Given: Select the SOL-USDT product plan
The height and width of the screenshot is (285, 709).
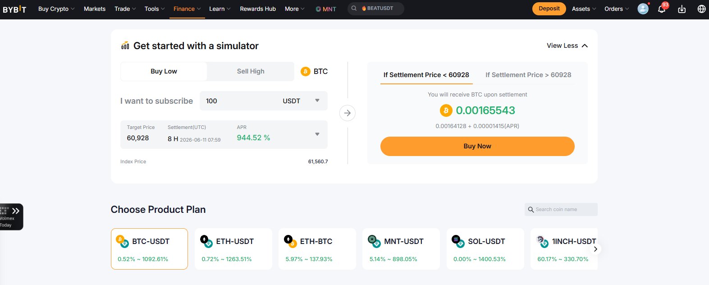Looking at the screenshot, I should point(485,249).
